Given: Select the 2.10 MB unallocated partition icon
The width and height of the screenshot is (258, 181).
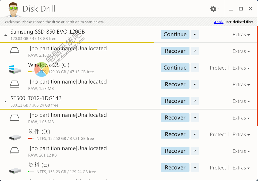Looking at the screenshot, I should pos(15,51).
